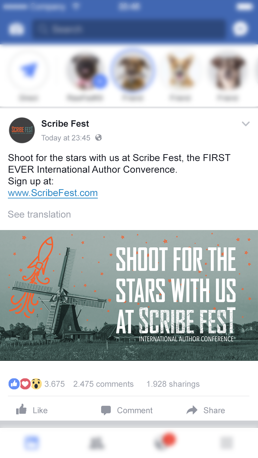View the 2.475 comments
The image size is (258, 458).
coord(103,384)
